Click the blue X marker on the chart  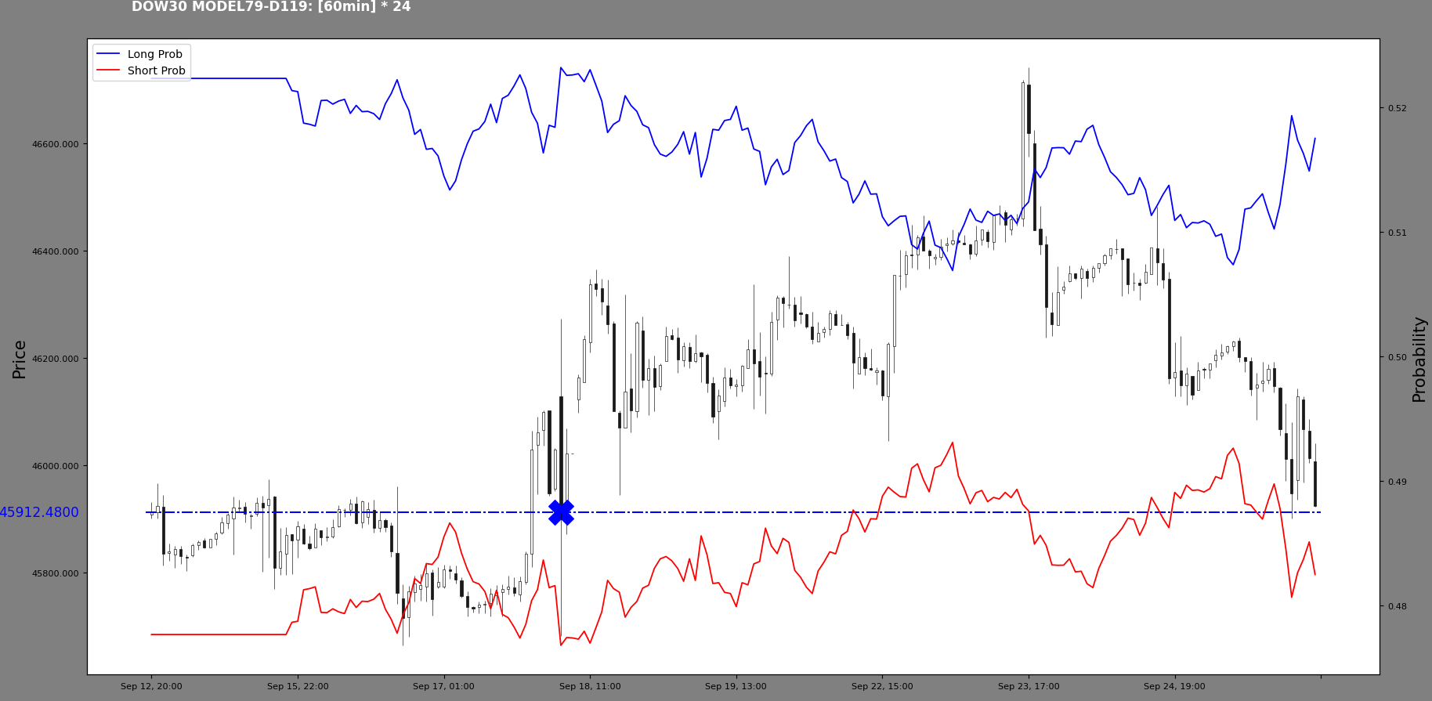pyautogui.click(x=561, y=513)
